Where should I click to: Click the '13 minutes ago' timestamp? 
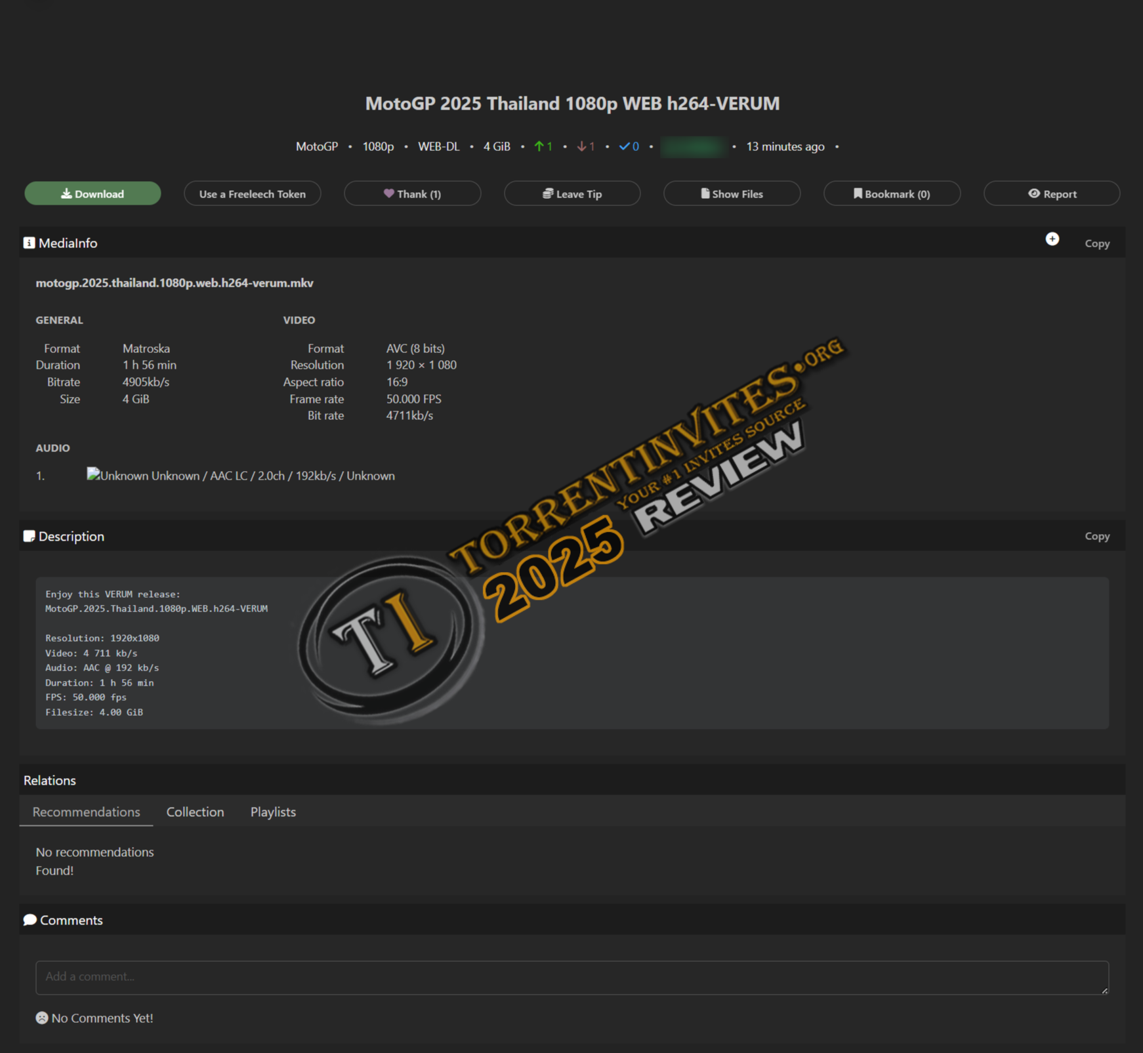(785, 146)
